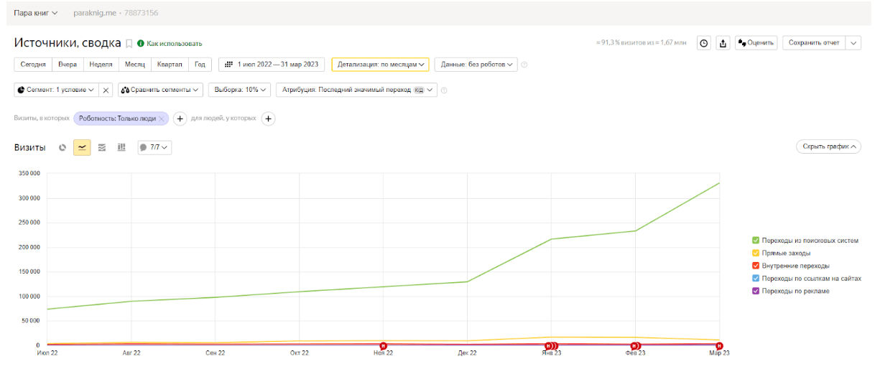Image resolution: width=880 pixels, height=377 pixels.
Task: Toggle Переходы по рекламе legend checkbox
Action: (756, 291)
